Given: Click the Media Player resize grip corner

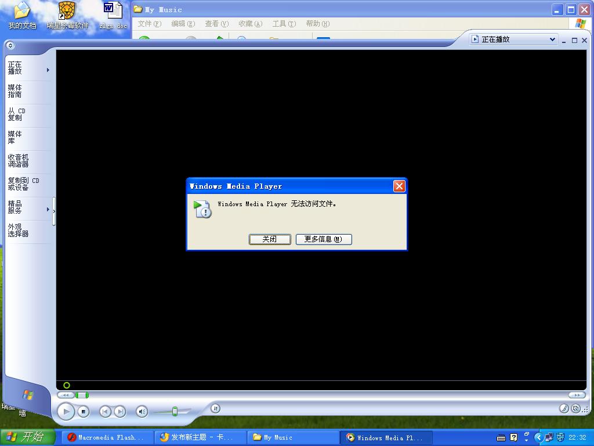Looking at the screenshot, I should 586,409.
